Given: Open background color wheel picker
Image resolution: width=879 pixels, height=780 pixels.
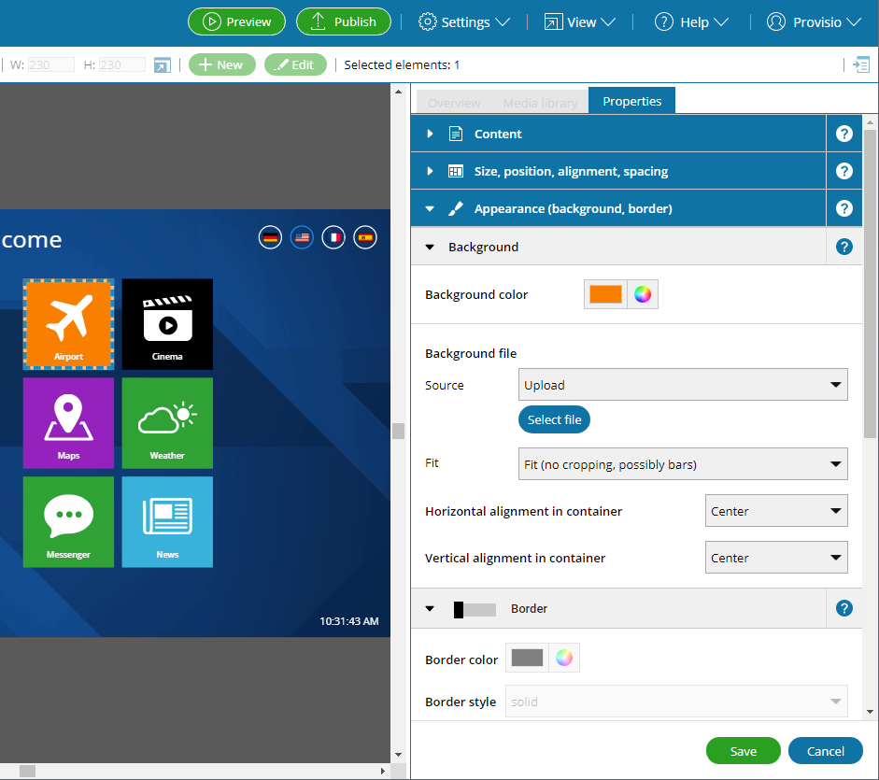Looking at the screenshot, I should (x=642, y=294).
